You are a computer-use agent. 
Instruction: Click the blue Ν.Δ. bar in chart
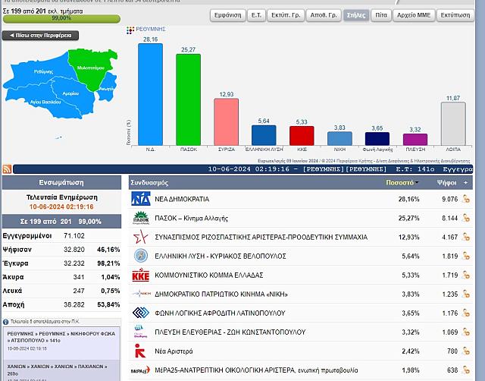point(149,94)
